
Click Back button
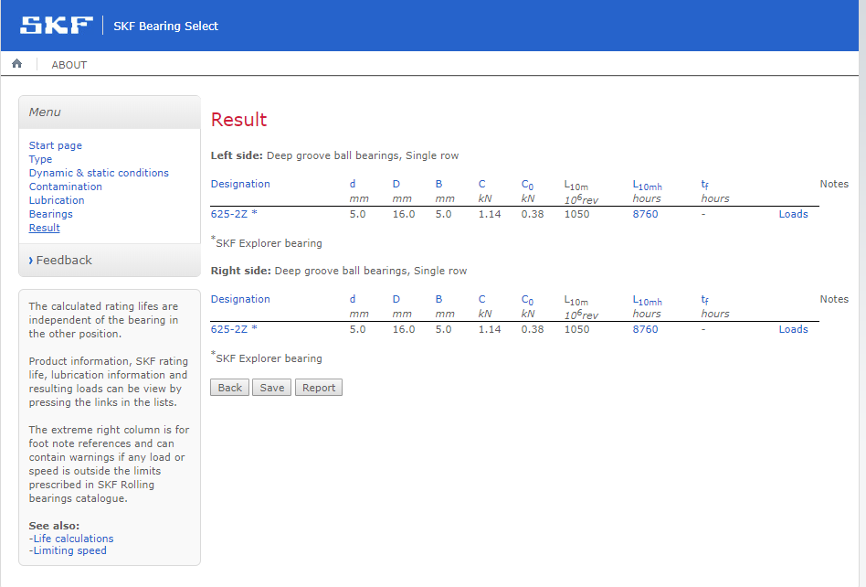point(230,388)
